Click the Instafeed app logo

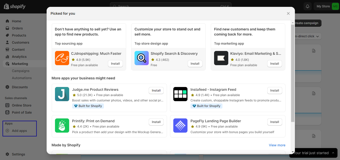[x=180, y=94]
